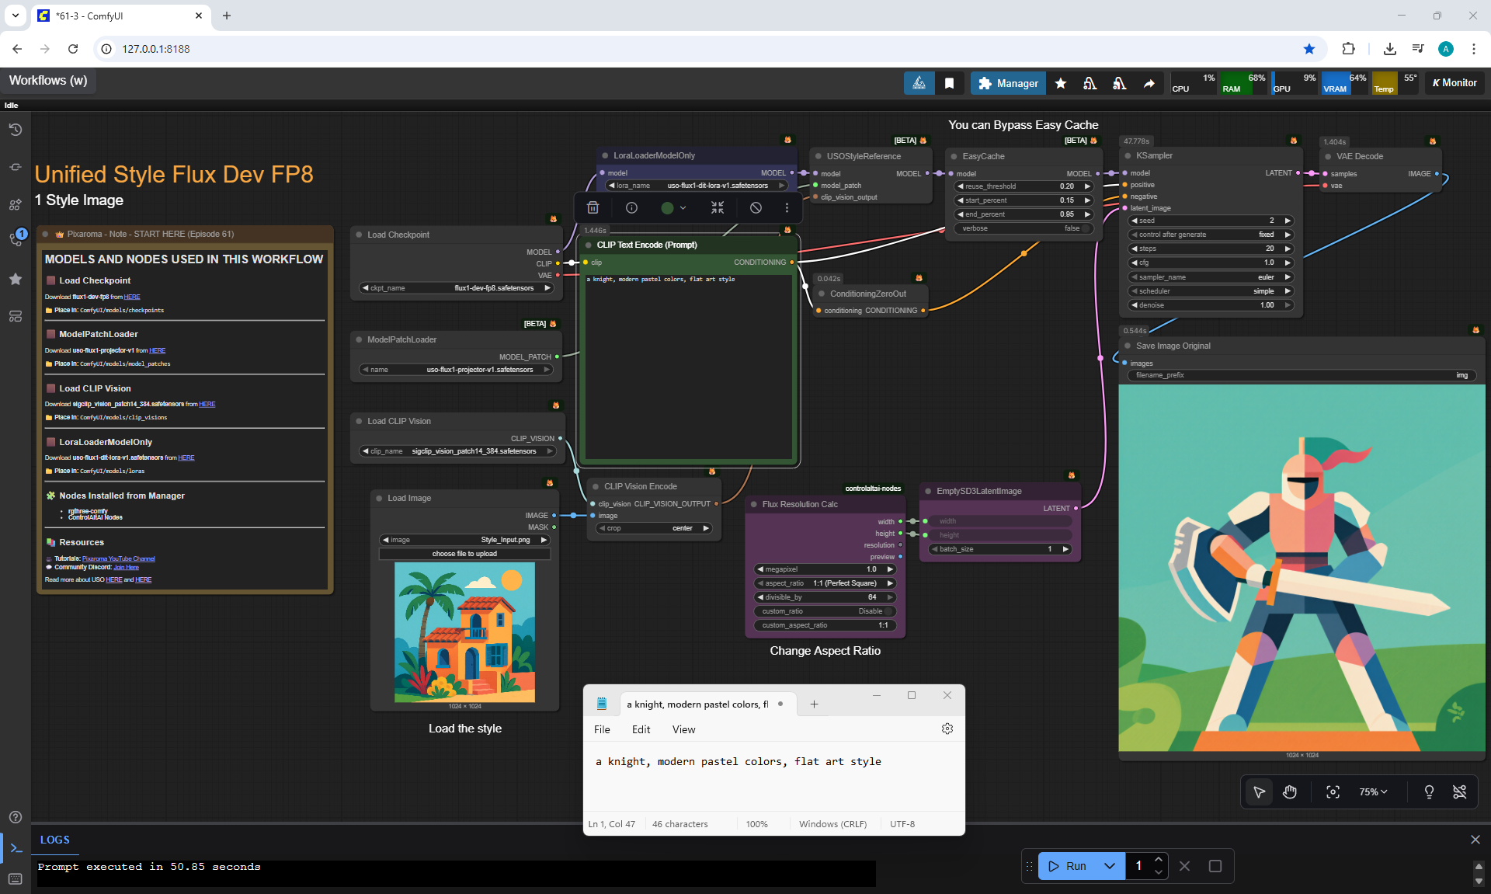Toggle custom_ratio switch in Flux Resolution Calc
Viewport: 1491px width, 894px height.
click(888, 611)
